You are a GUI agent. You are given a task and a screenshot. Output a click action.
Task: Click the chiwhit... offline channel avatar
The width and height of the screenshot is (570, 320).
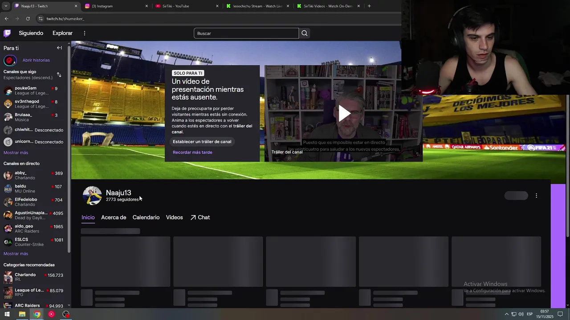coord(8,130)
